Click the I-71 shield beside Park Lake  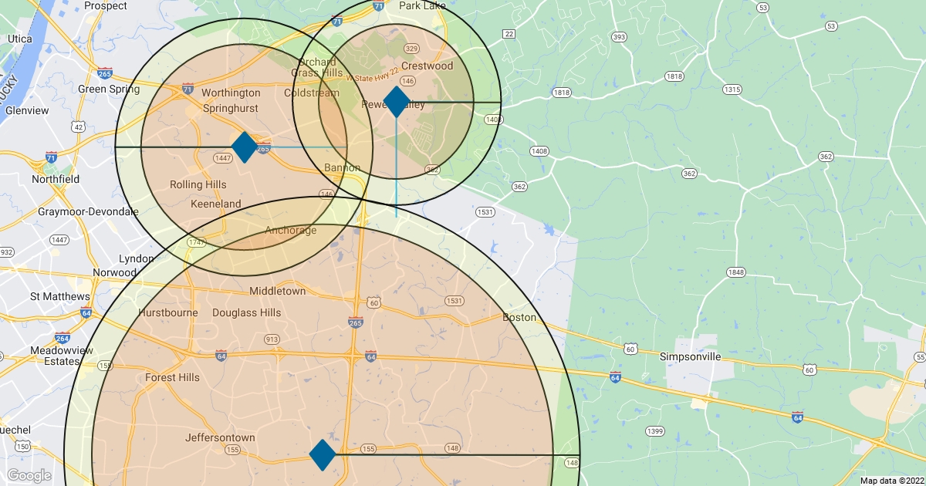pyautogui.click(x=378, y=6)
